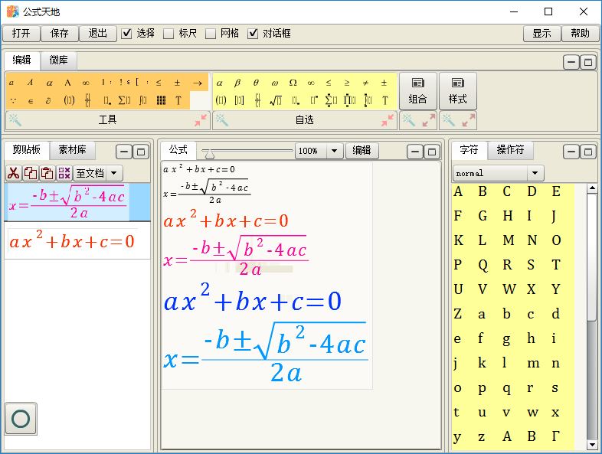Click the expand arrows icon under the 样式 button
The image size is (602, 454).
tap(469, 120)
